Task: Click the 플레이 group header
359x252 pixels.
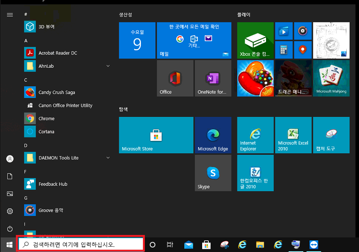Action: [244, 15]
